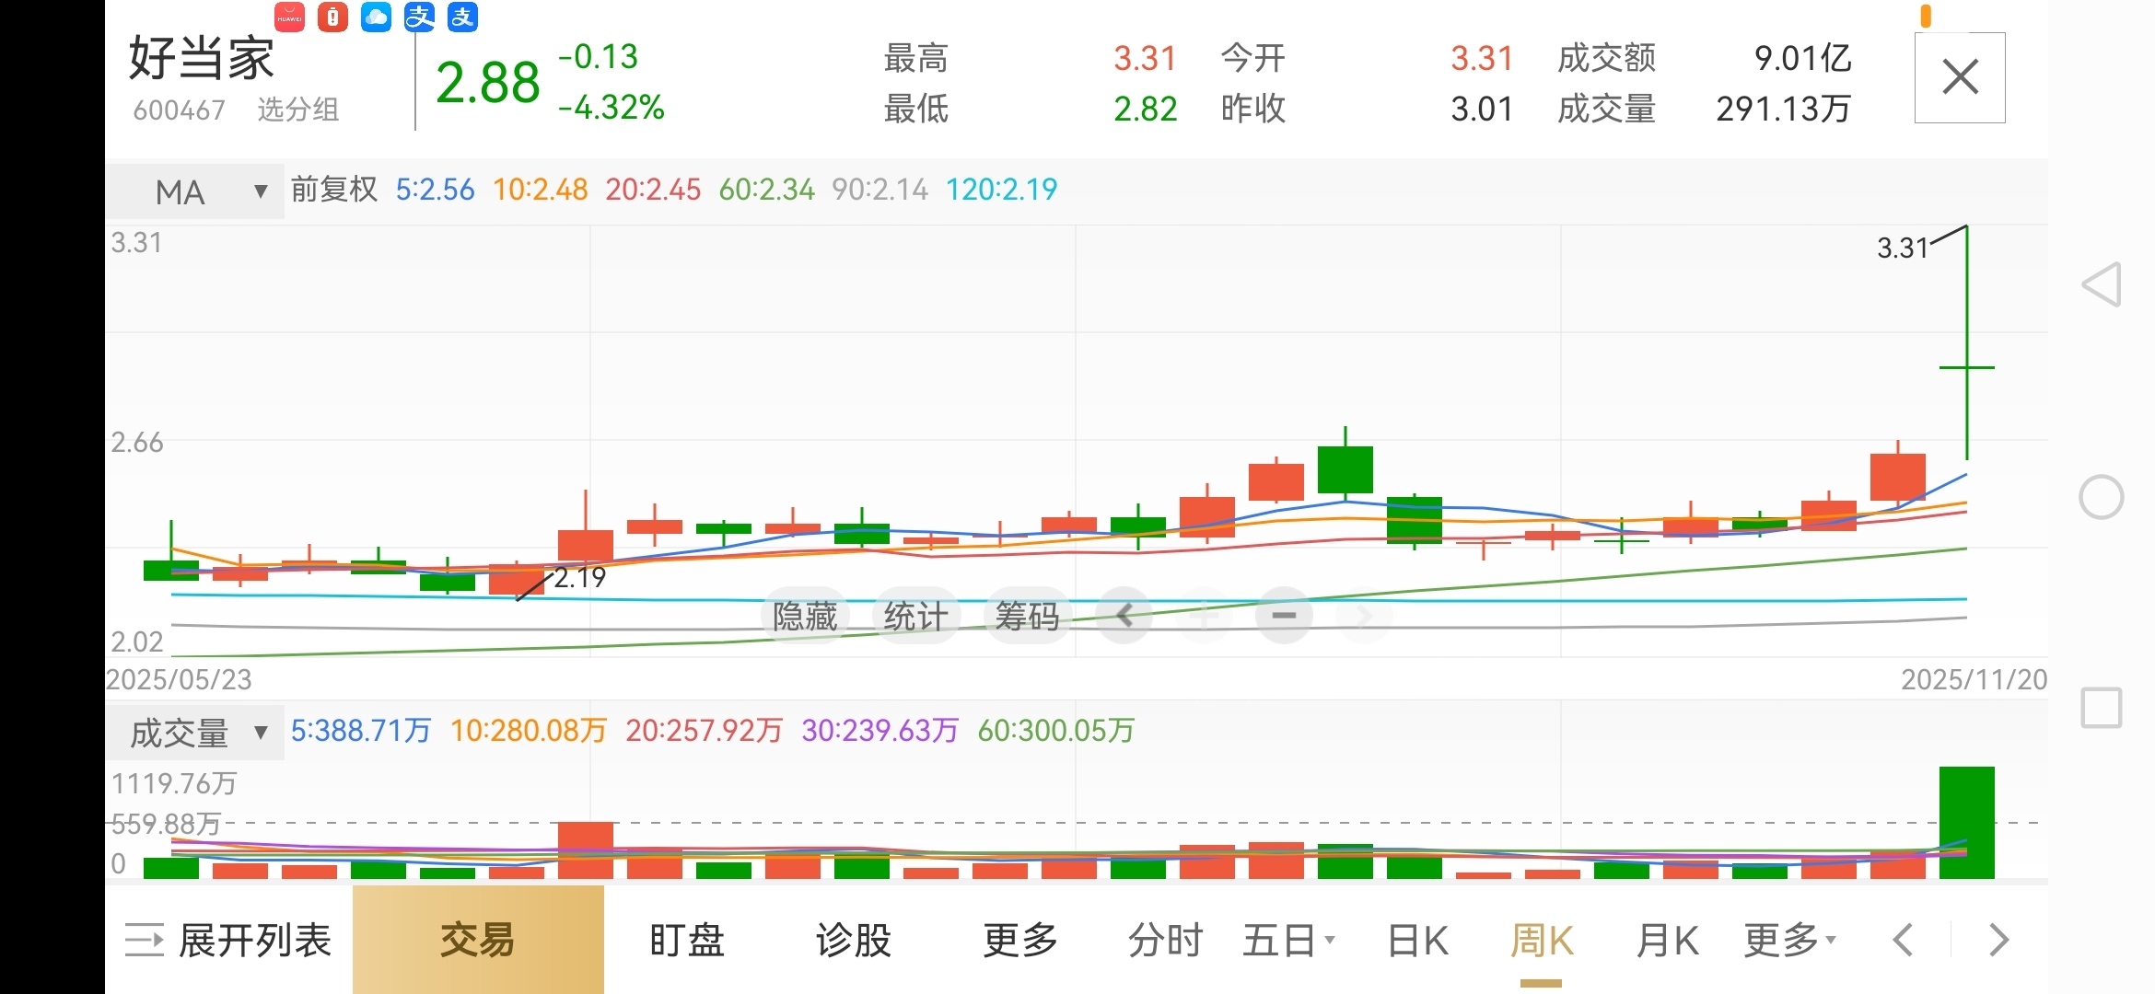The height and width of the screenshot is (994, 2155).
Task: Toggle 前复权 price adjustment mode
Action: 334,190
